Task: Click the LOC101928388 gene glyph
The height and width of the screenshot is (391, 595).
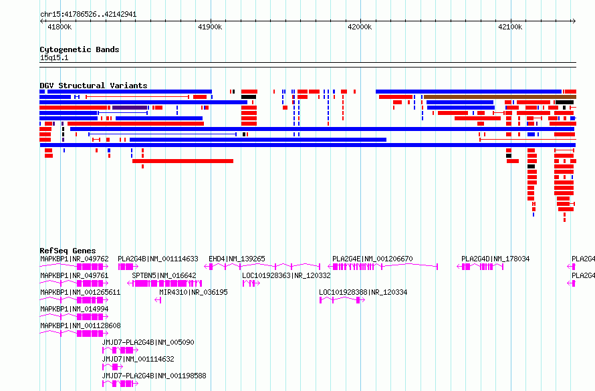Action: (342, 300)
